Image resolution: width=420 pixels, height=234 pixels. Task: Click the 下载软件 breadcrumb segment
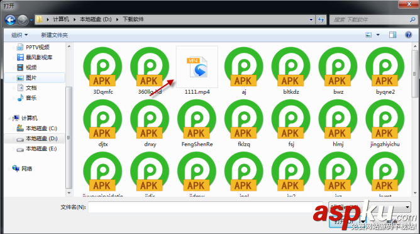(133, 19)
